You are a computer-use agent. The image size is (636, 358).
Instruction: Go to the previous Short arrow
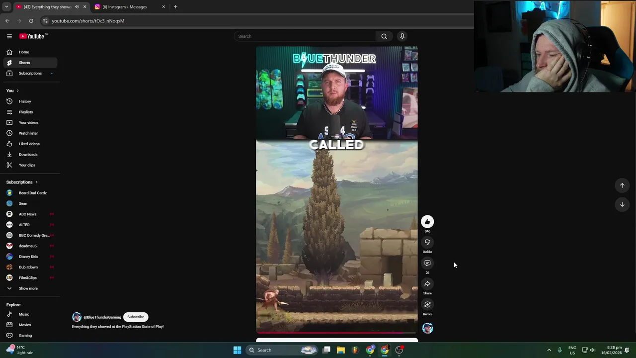click(622, 185)
